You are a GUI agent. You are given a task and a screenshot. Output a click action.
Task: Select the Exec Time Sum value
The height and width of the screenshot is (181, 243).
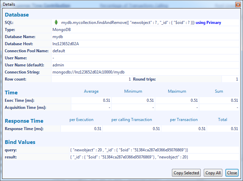235,100
